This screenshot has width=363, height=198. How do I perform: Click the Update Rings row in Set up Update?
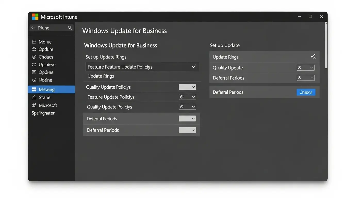pyautogui.click(x=265, y=57)
